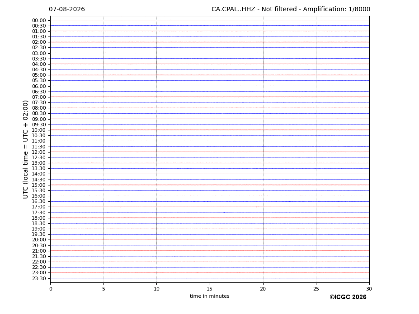Screen dimensions: 419x314
Task: Click the 03:30 time row label
Action: tap(39, 59)
